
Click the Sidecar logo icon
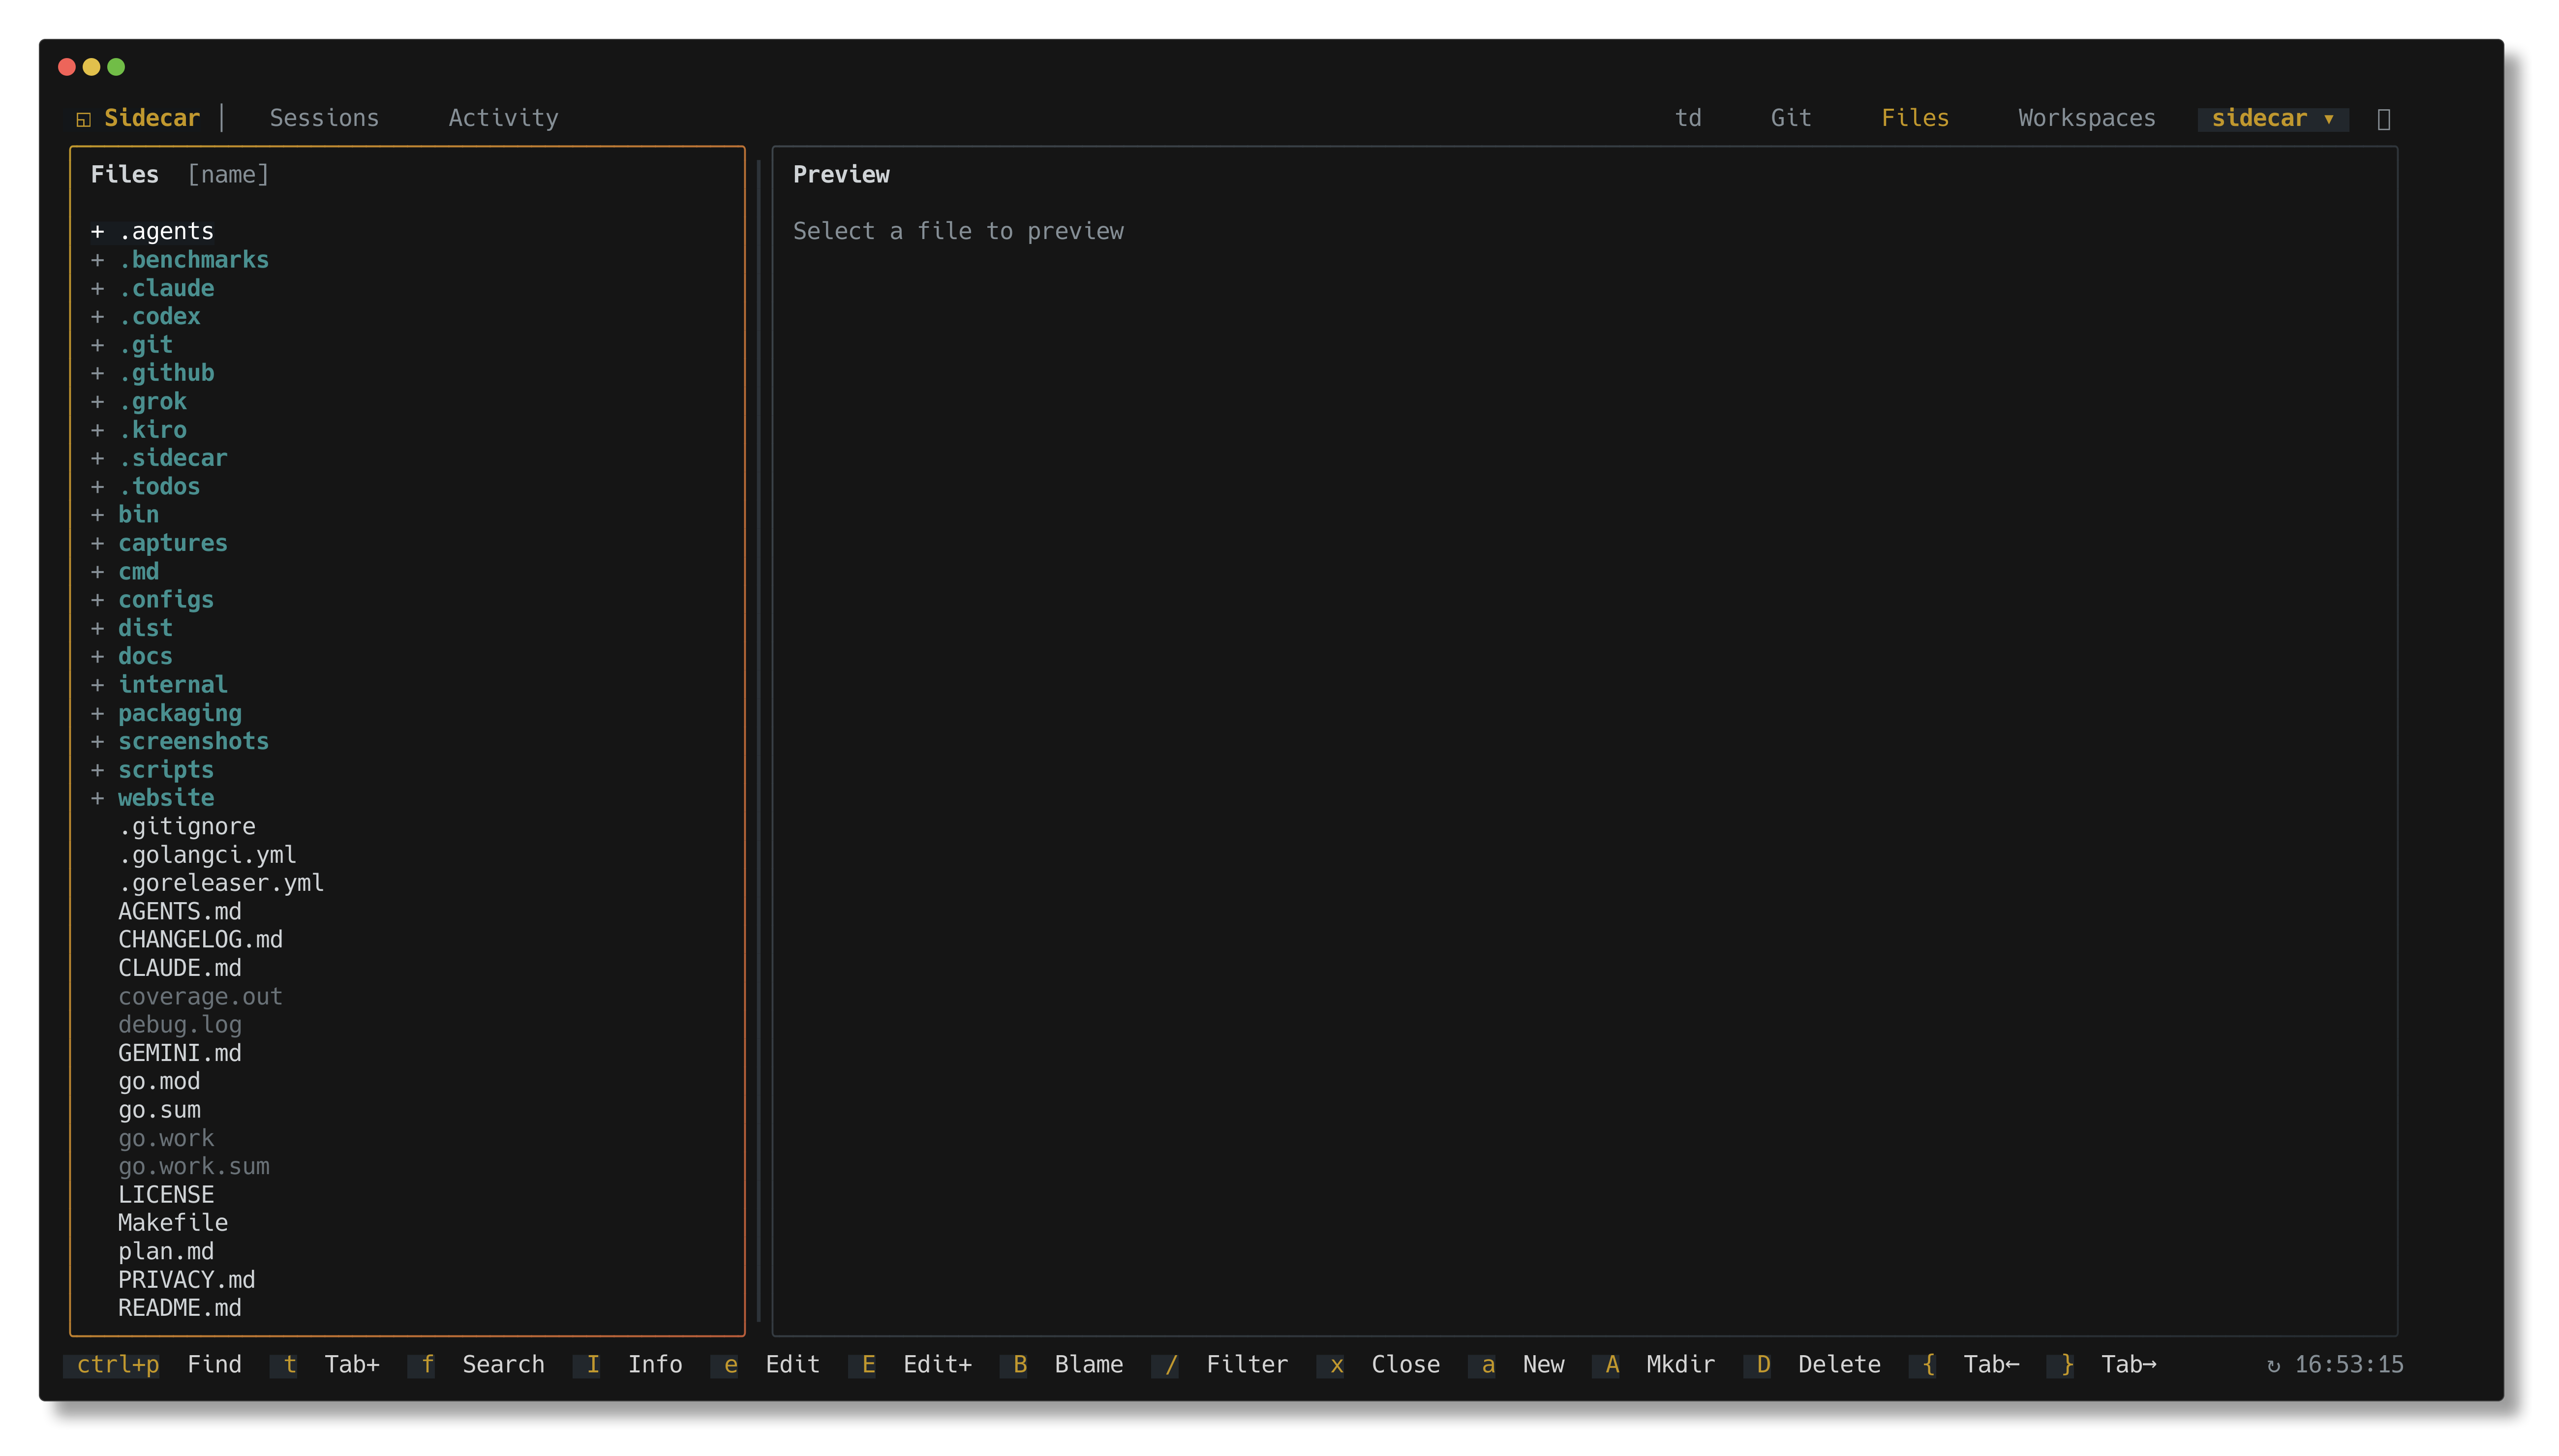click(84, 119)
